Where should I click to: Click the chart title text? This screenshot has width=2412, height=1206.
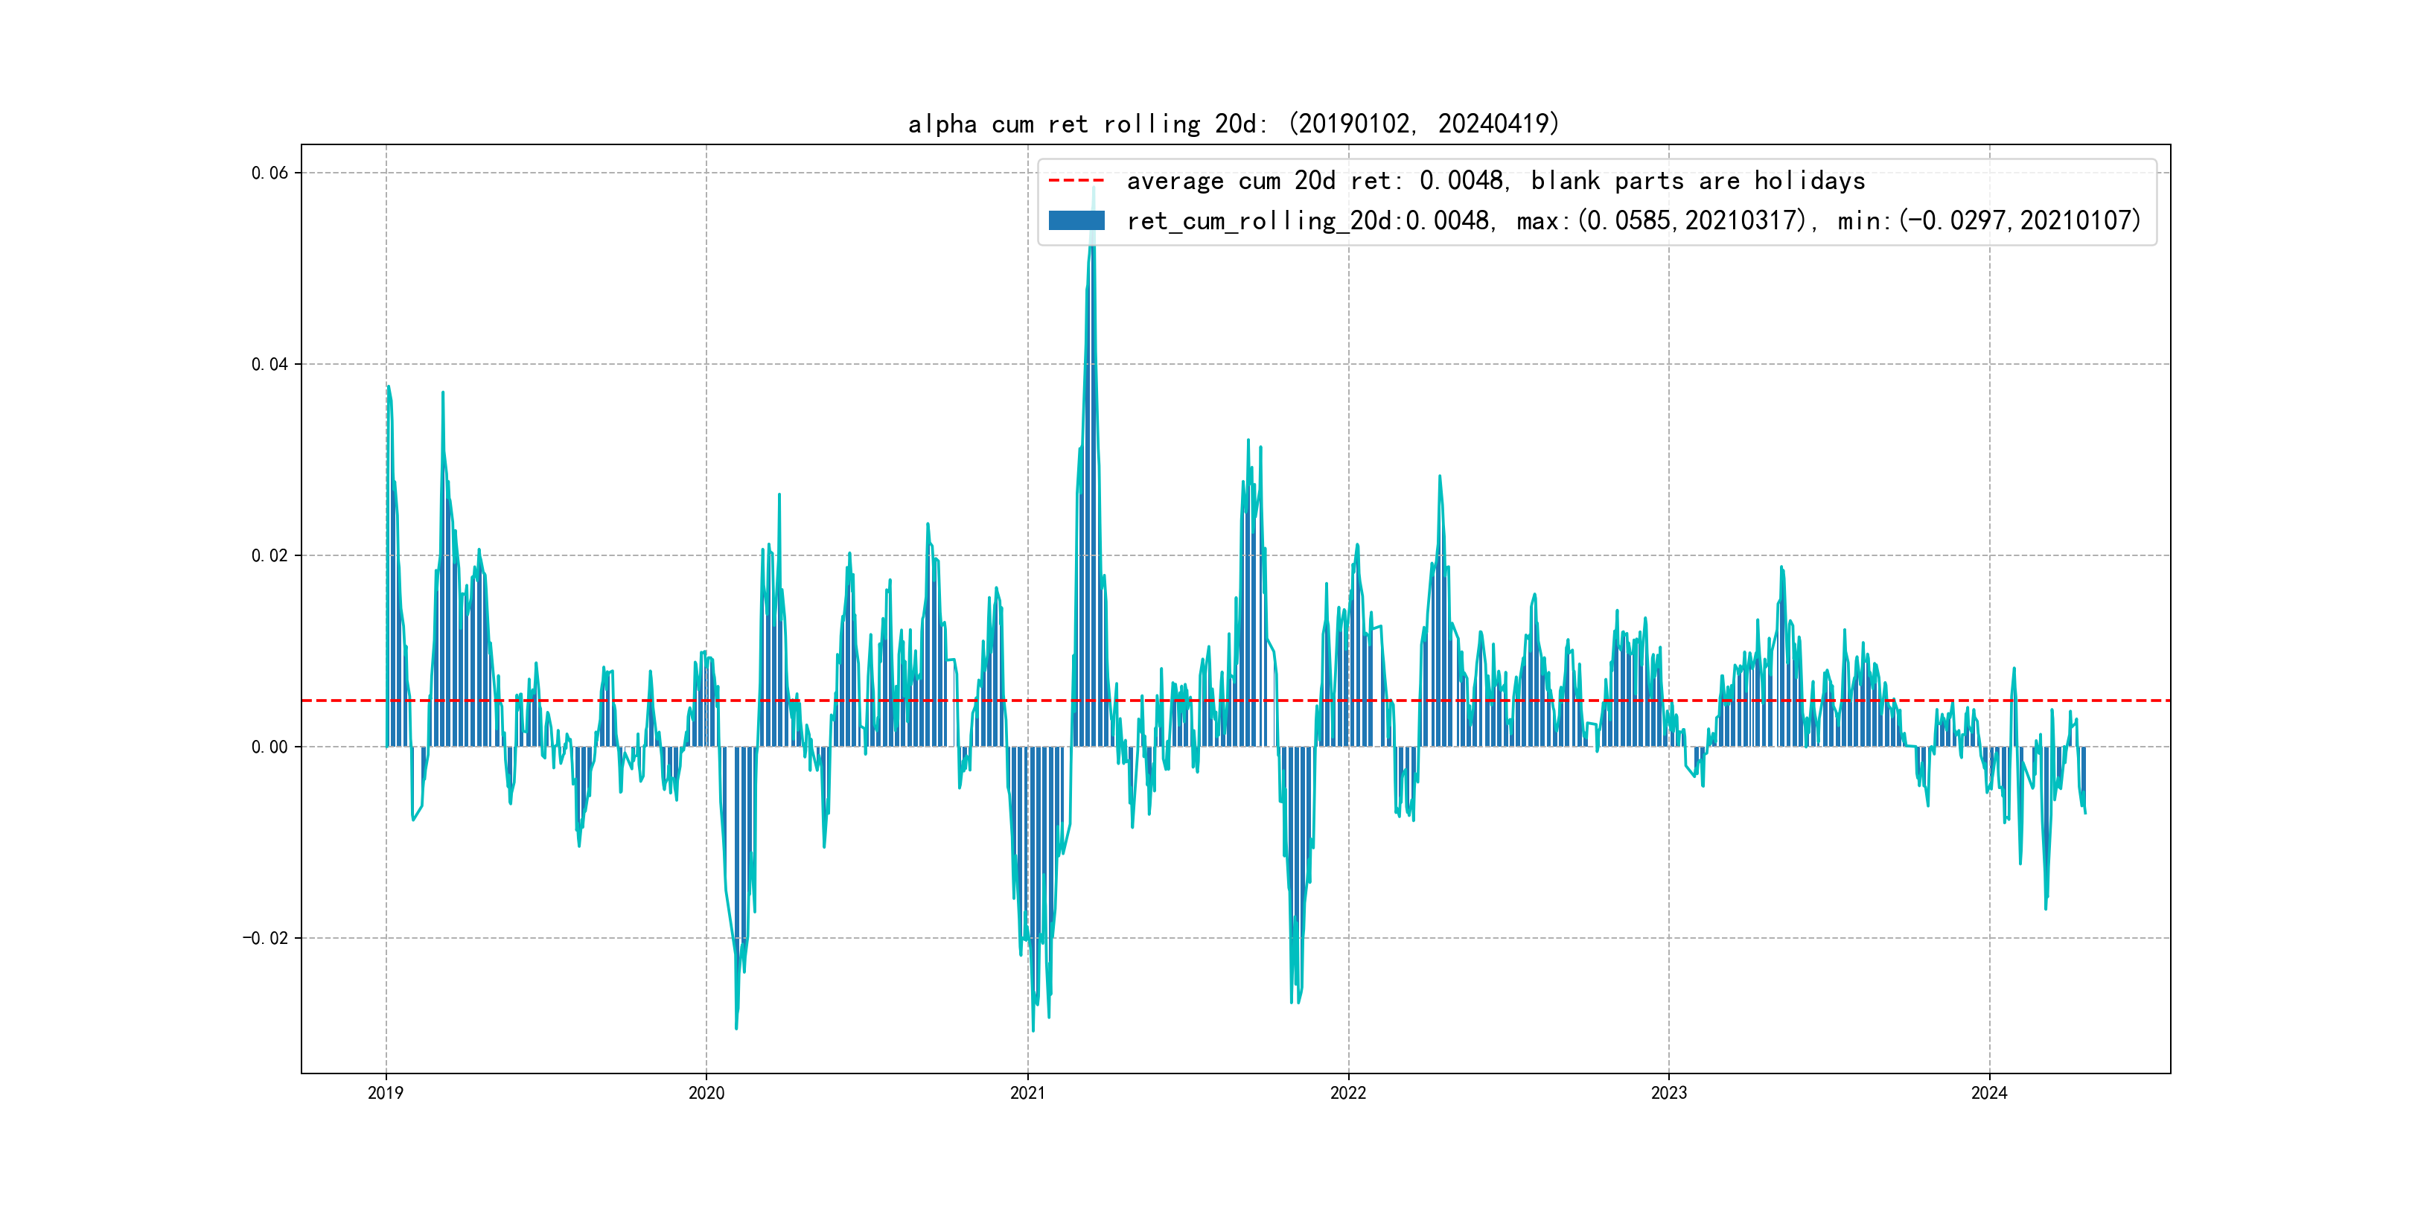tap(1233, 124)
